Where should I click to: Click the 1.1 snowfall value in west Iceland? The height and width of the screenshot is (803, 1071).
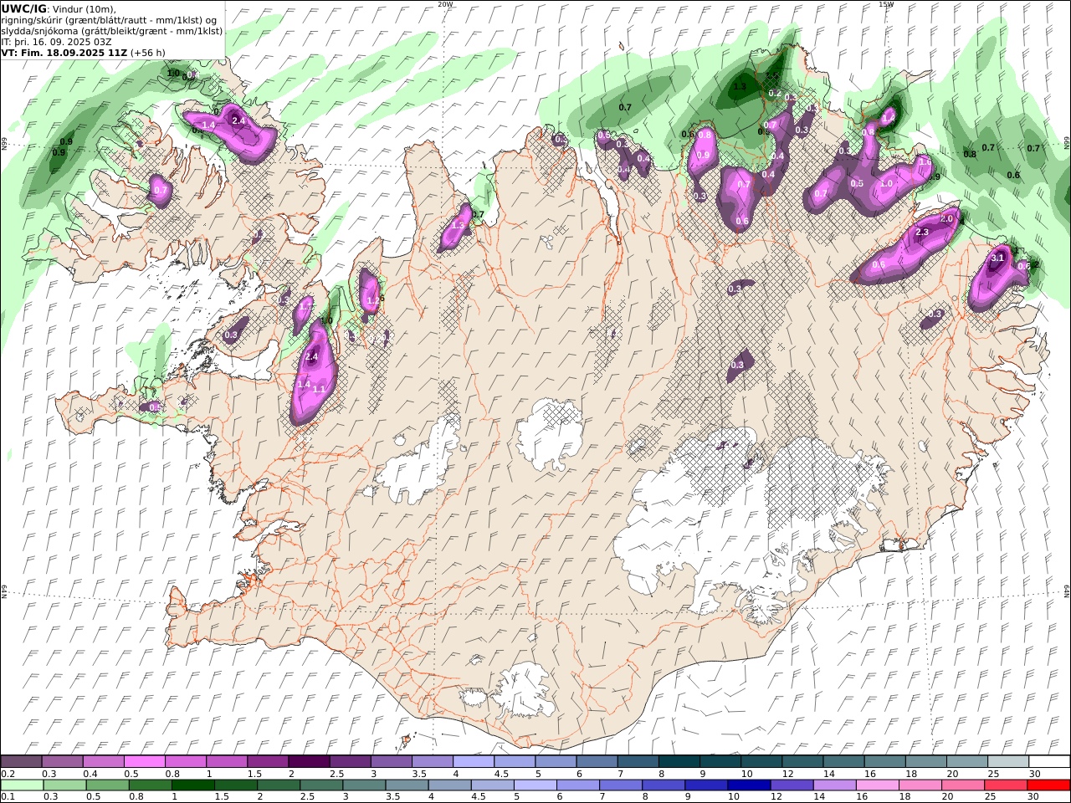click(319, 389)
